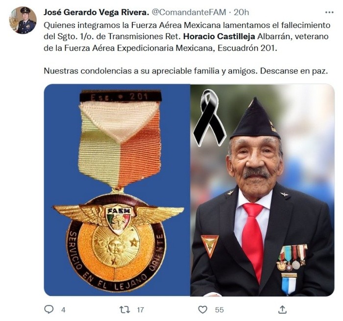The image size is (343, 321).
Task: Open the three-dot more options menu
Action: (x=329, y=12)
